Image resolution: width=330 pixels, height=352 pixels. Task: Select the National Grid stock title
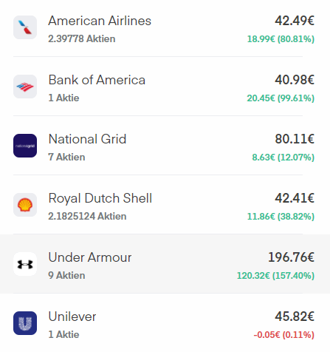coord(87,139)
